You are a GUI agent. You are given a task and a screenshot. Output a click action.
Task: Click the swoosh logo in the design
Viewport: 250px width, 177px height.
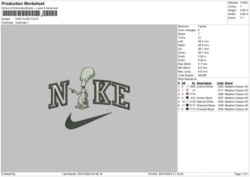point(88,121)
